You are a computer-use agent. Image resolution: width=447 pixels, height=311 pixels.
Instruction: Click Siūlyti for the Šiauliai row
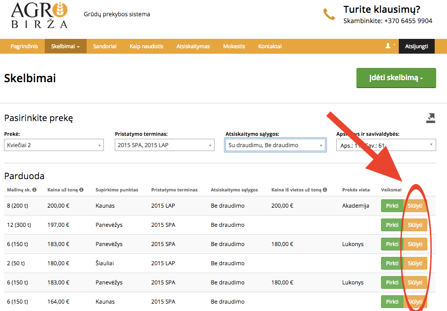coord(415,263)
